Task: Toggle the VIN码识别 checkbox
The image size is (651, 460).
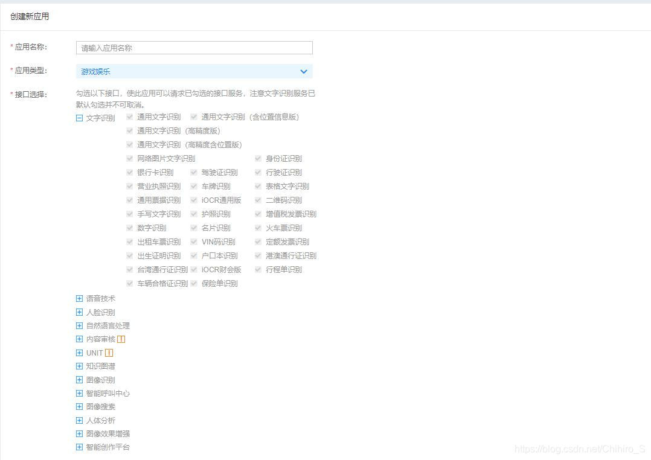Action: coord(194,241)
